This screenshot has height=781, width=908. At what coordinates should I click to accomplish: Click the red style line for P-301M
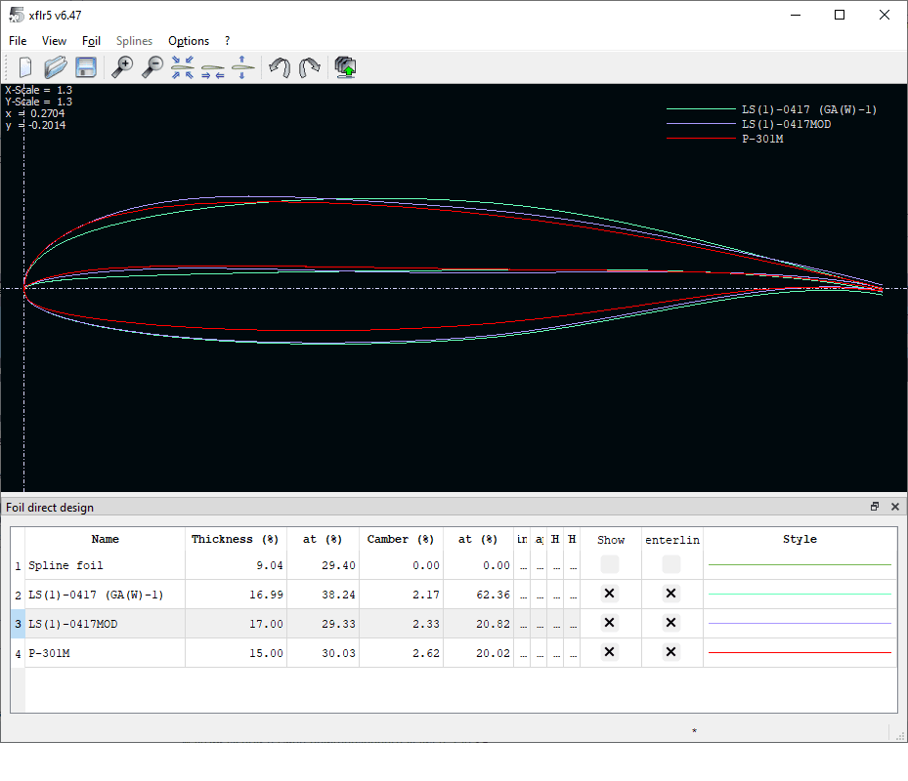[800, 653]
